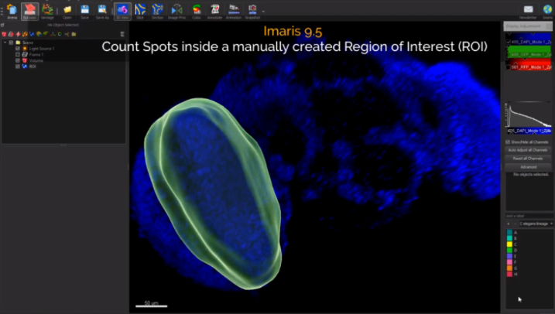Click the Open file toolbar icon

click(67, 12)
